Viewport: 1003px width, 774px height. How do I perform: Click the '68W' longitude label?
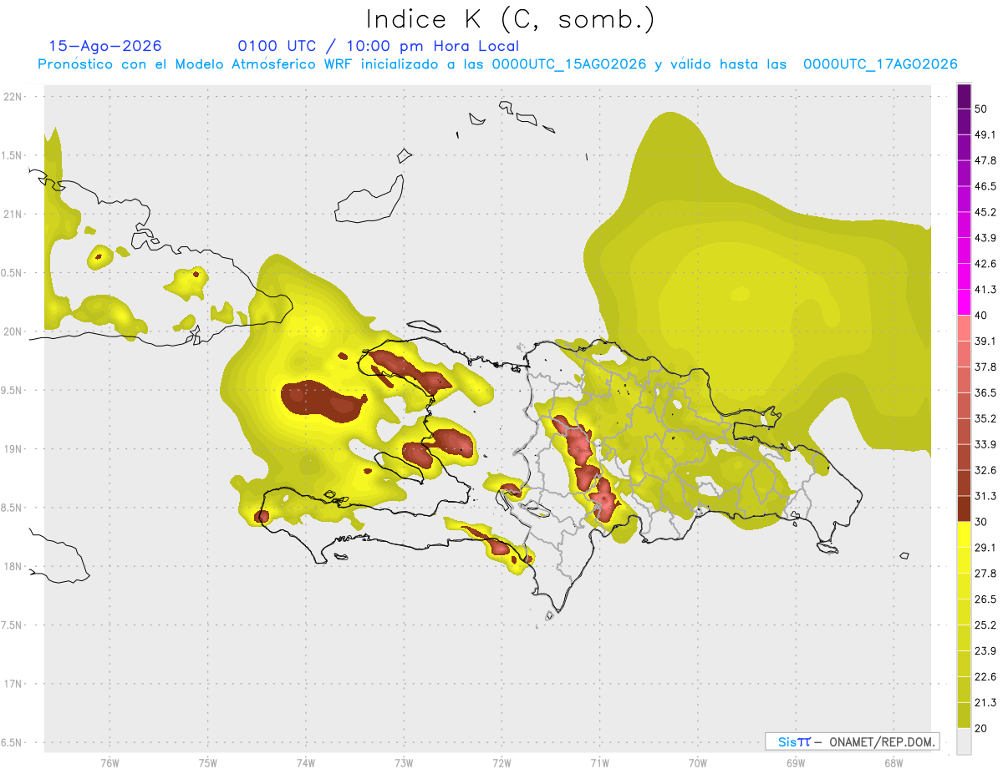[894, 763]
